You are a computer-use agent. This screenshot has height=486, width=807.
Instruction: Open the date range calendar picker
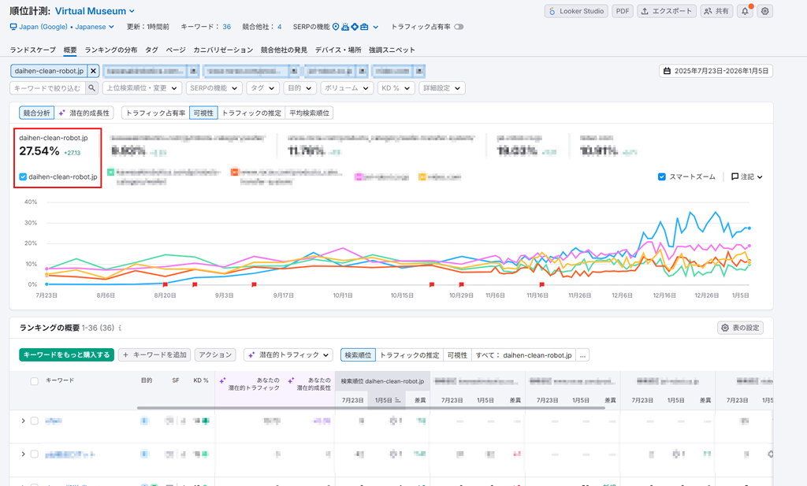(716, 71)
